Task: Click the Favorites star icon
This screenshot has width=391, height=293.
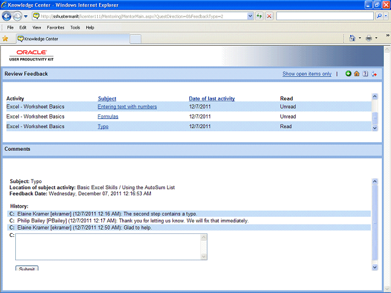Action: click(5, 38)
